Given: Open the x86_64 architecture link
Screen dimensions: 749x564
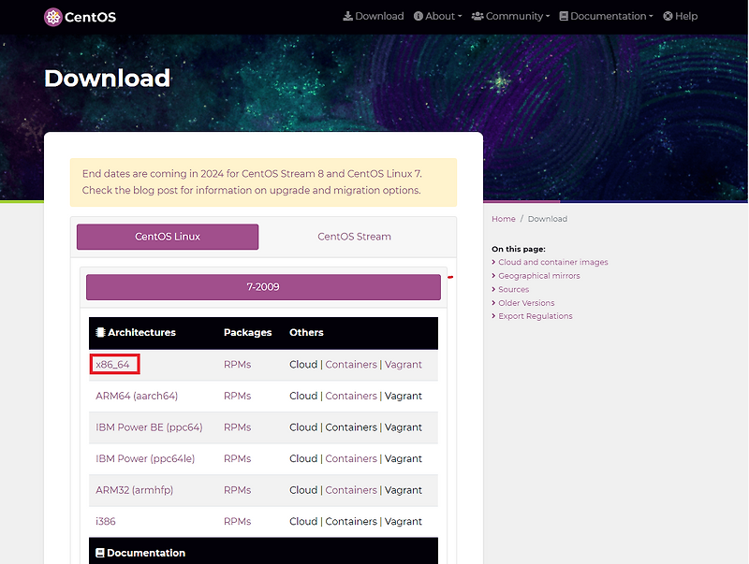Looking at the screenshot, I should pos(112,365).
